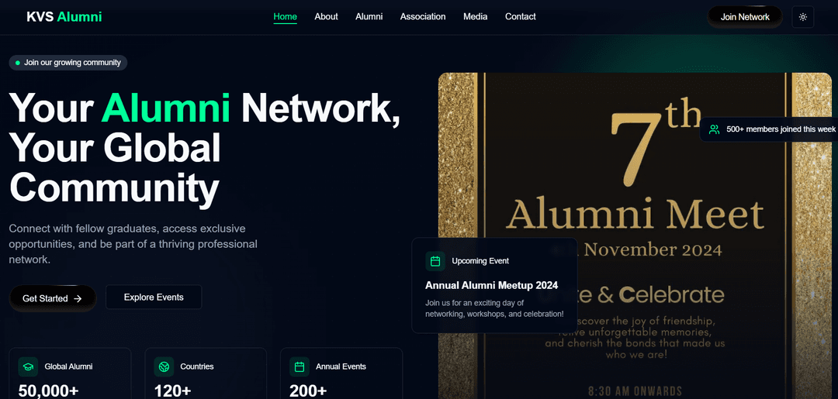Click the green dot in community badge
838x399 pixels.
tap(18, 63)
